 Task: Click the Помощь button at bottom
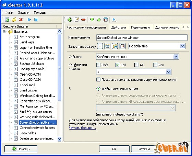21,149
